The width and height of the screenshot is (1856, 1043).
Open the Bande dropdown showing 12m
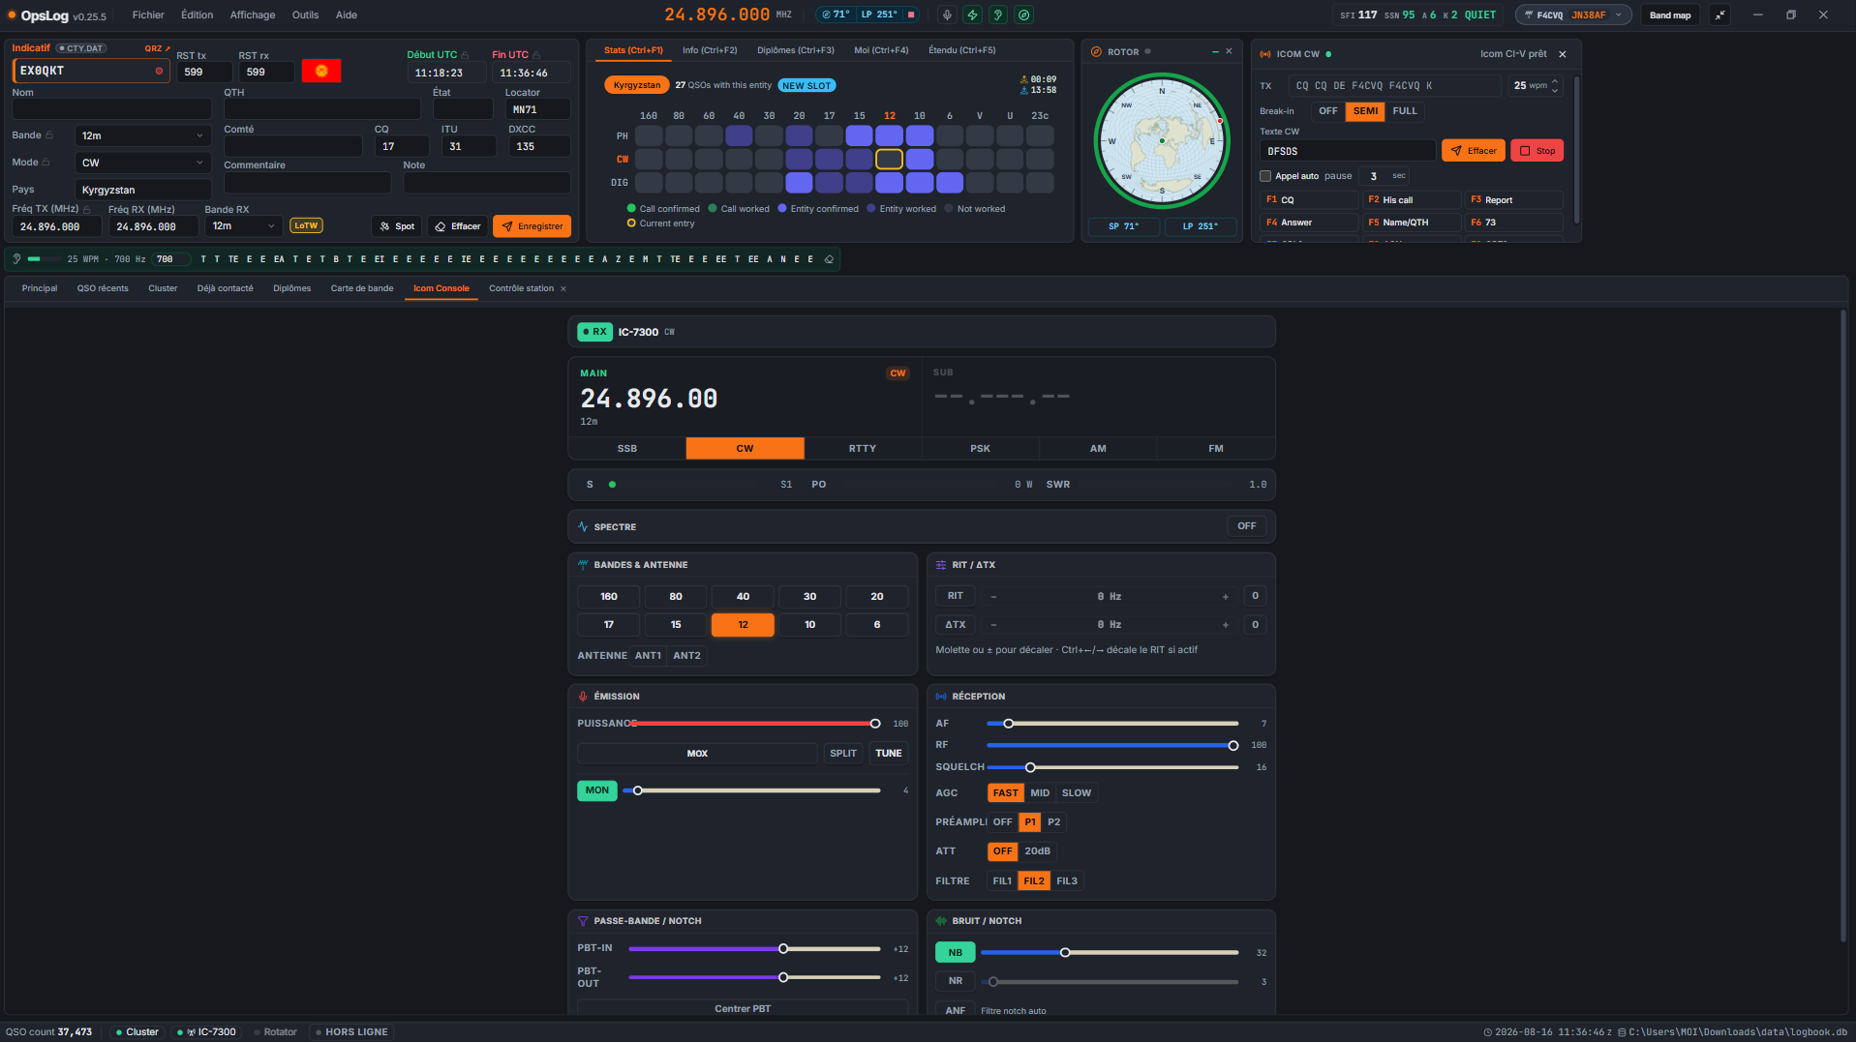(x=142, y=135)
